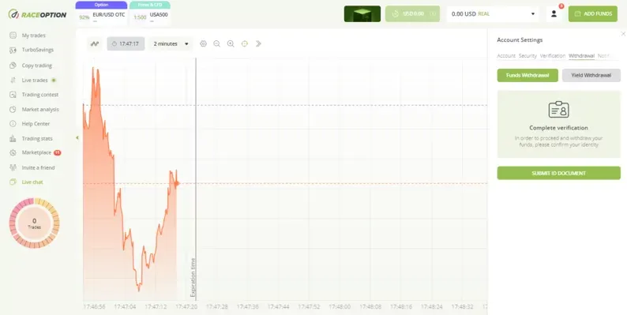Select Yield Withdrawal

(x=591, y=75)
